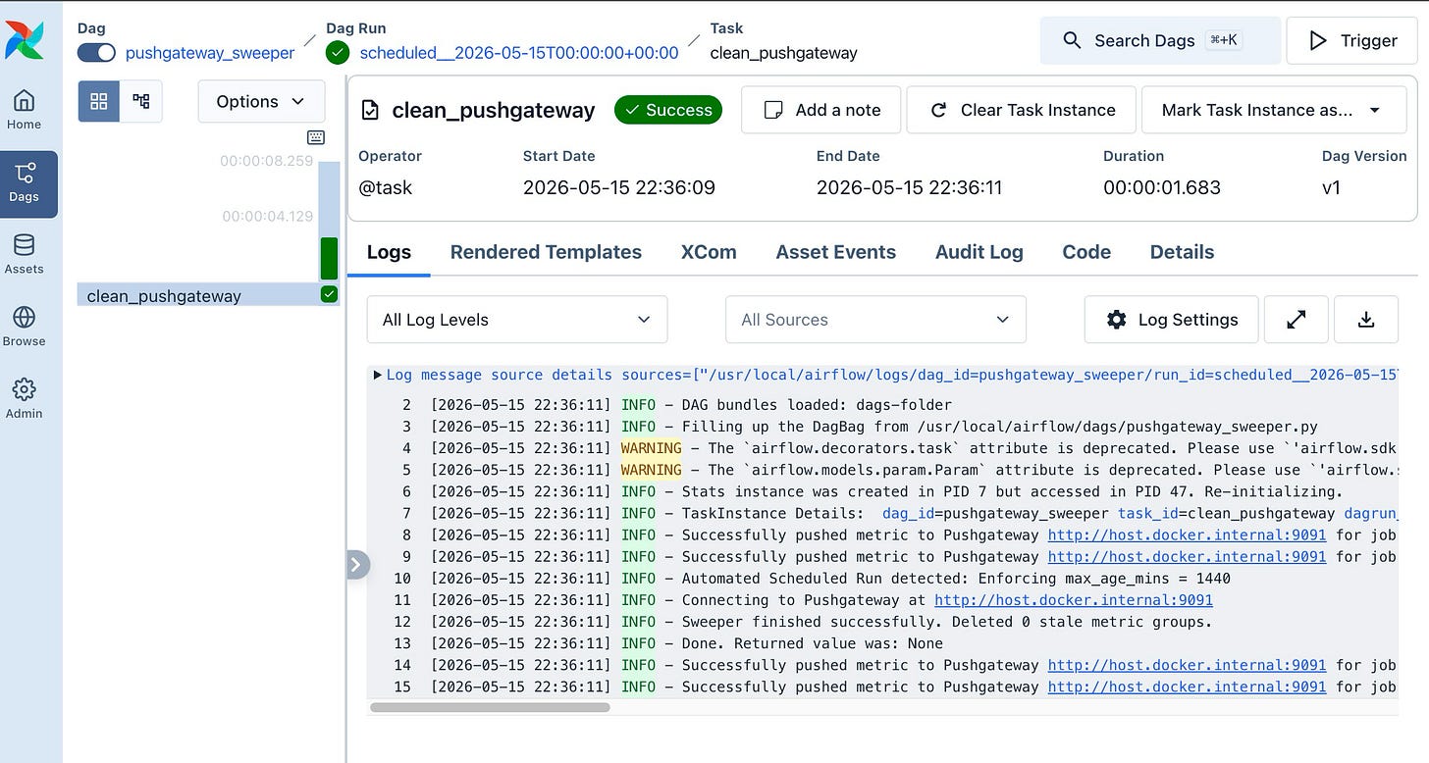Click Add a note button

820,110
